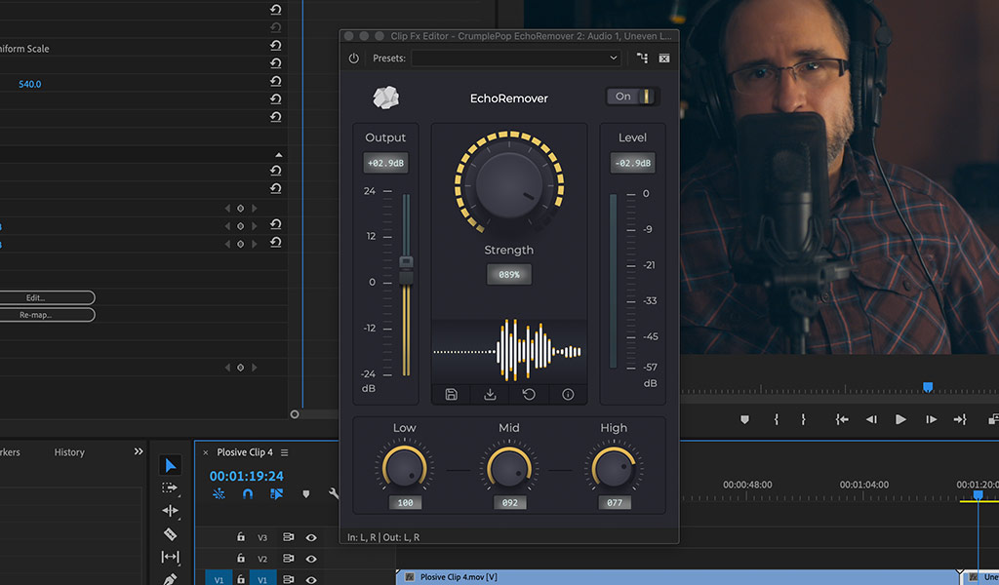Toggle V3 sync lock
The height and width of the screenshot is (585, 999).
click(x=288, y=537)
